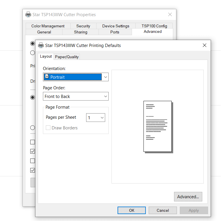Screen dimensions: 221x221
Task: Switch to General tab in Properties window
Action: (44, 32)
